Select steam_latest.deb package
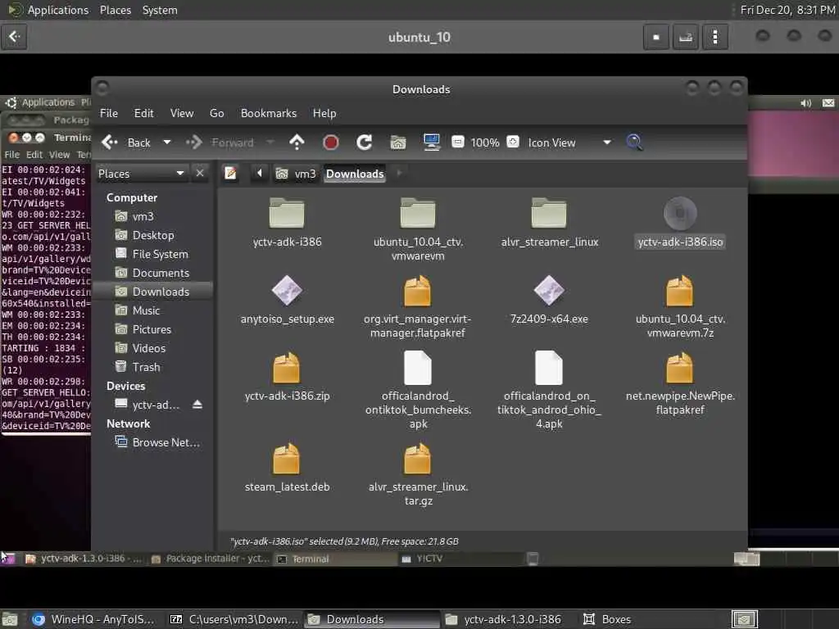The height and width of the screenshot is (629, 839). 287,459
